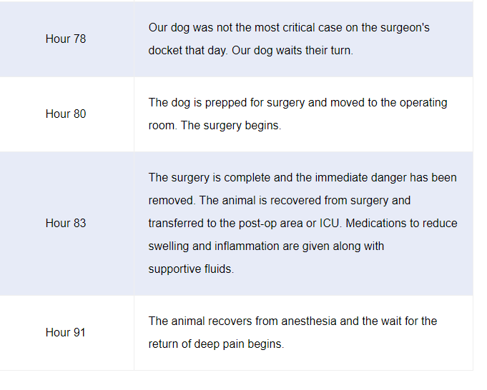Image resolution: width=487 pixels, height=390 pixels.
Task: Click the "Hour 78" row label
Action: click(x=66, y=39)
